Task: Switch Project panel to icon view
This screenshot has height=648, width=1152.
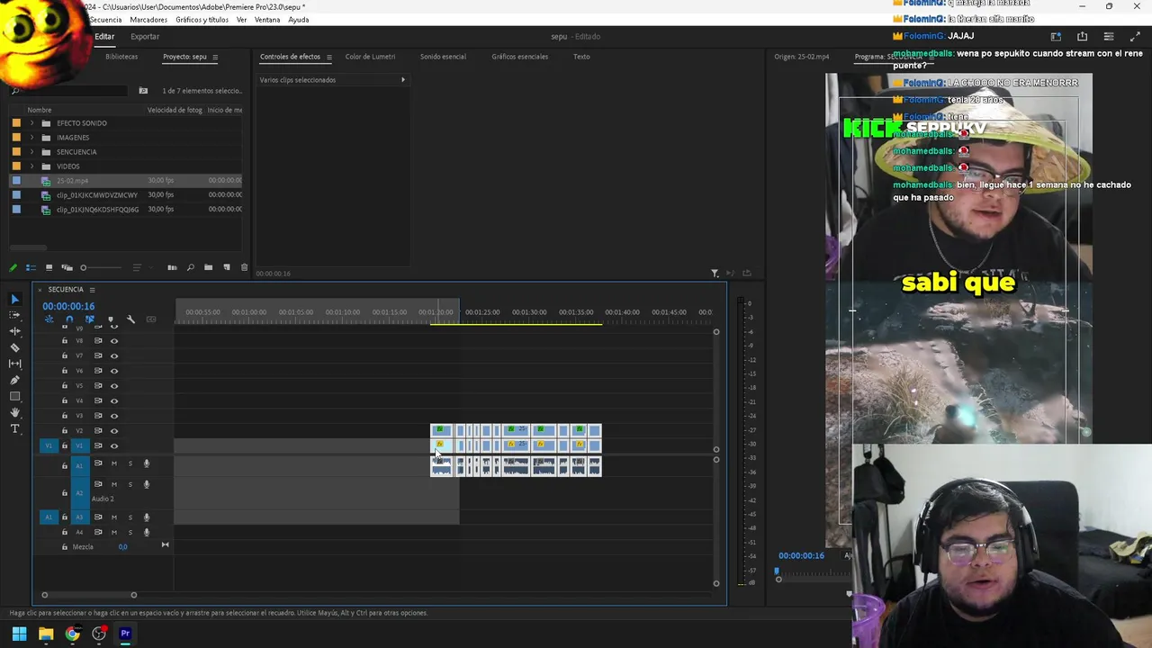Action: pyautogui.click(x=49, y=267)
